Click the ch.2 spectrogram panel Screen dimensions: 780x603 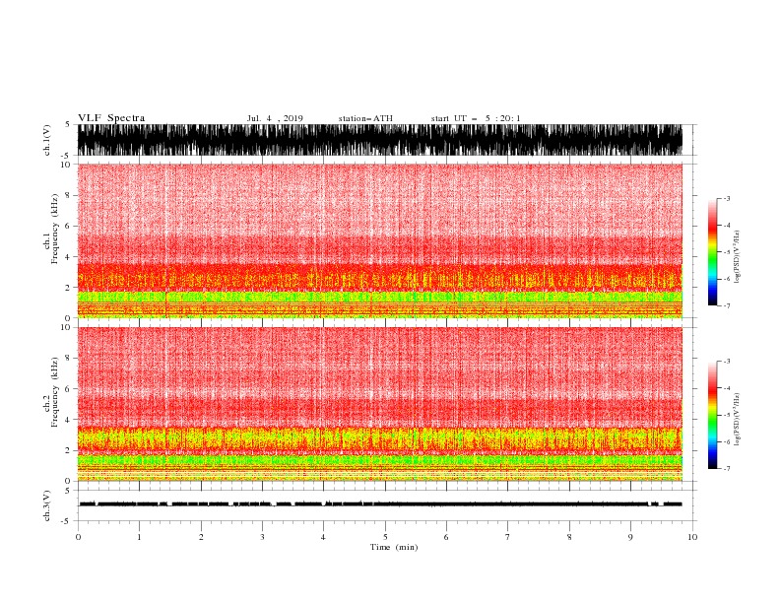coord(379,404)
